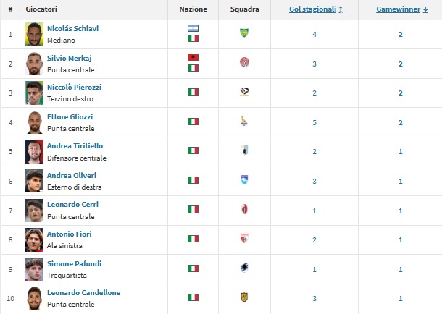This screenshot has width=442, height=314.
Task: Click the Argentine flag beside Nicolás Schiavi
Action: (193, 27)
